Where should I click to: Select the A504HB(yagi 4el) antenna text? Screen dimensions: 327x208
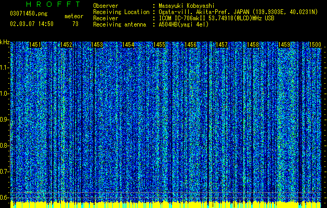tap(184, 24)
